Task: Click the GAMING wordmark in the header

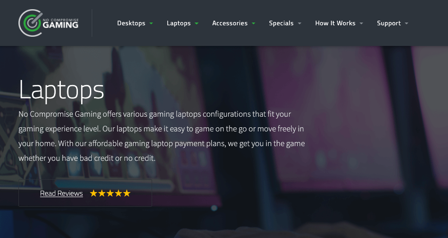Action: tap(60, 25)
